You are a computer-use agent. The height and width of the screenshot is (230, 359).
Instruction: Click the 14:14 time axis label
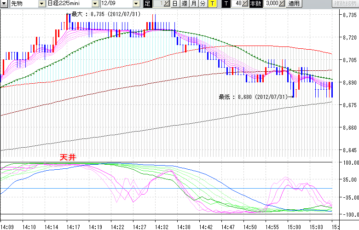click(x=51, y=227)
